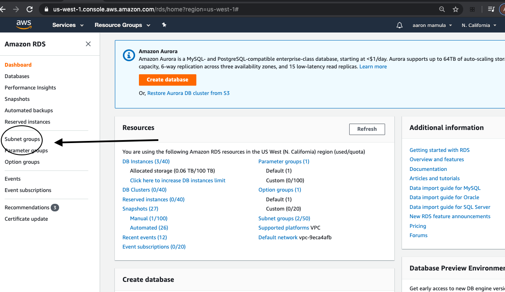
Task: Click the Supported platforms link
Action: 283,227
